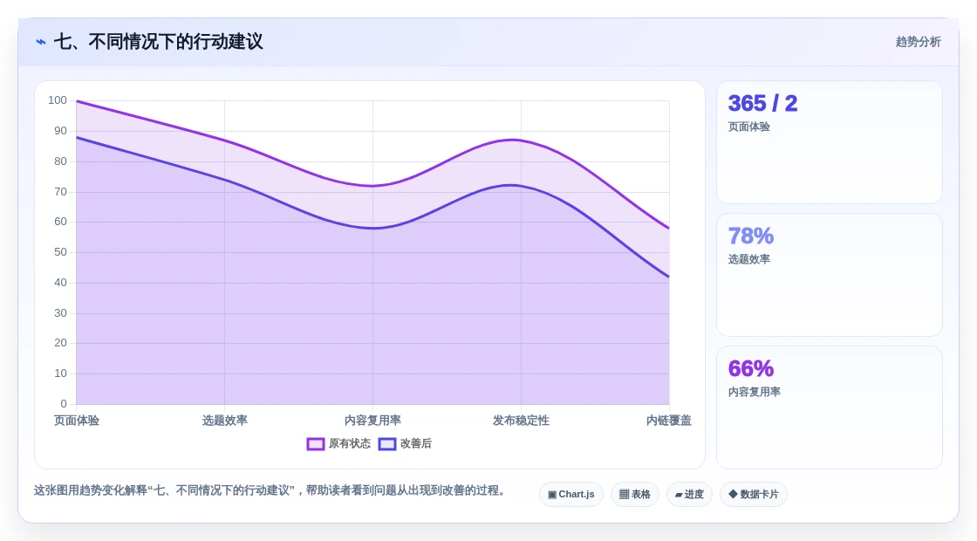
Task: Click the heading 七、不同情况下的行动建议
Action: click(158, 42)
